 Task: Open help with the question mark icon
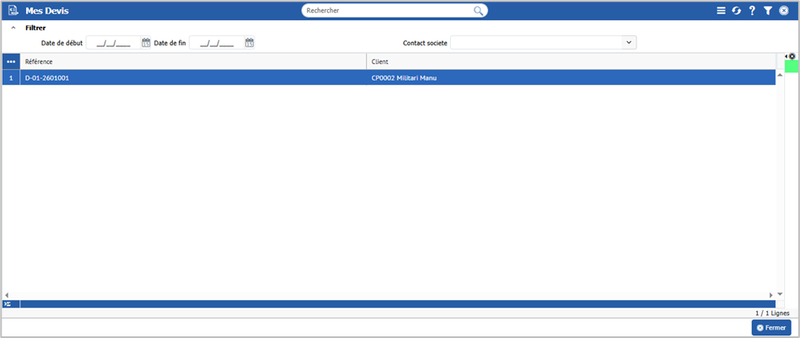coord(752,11)
